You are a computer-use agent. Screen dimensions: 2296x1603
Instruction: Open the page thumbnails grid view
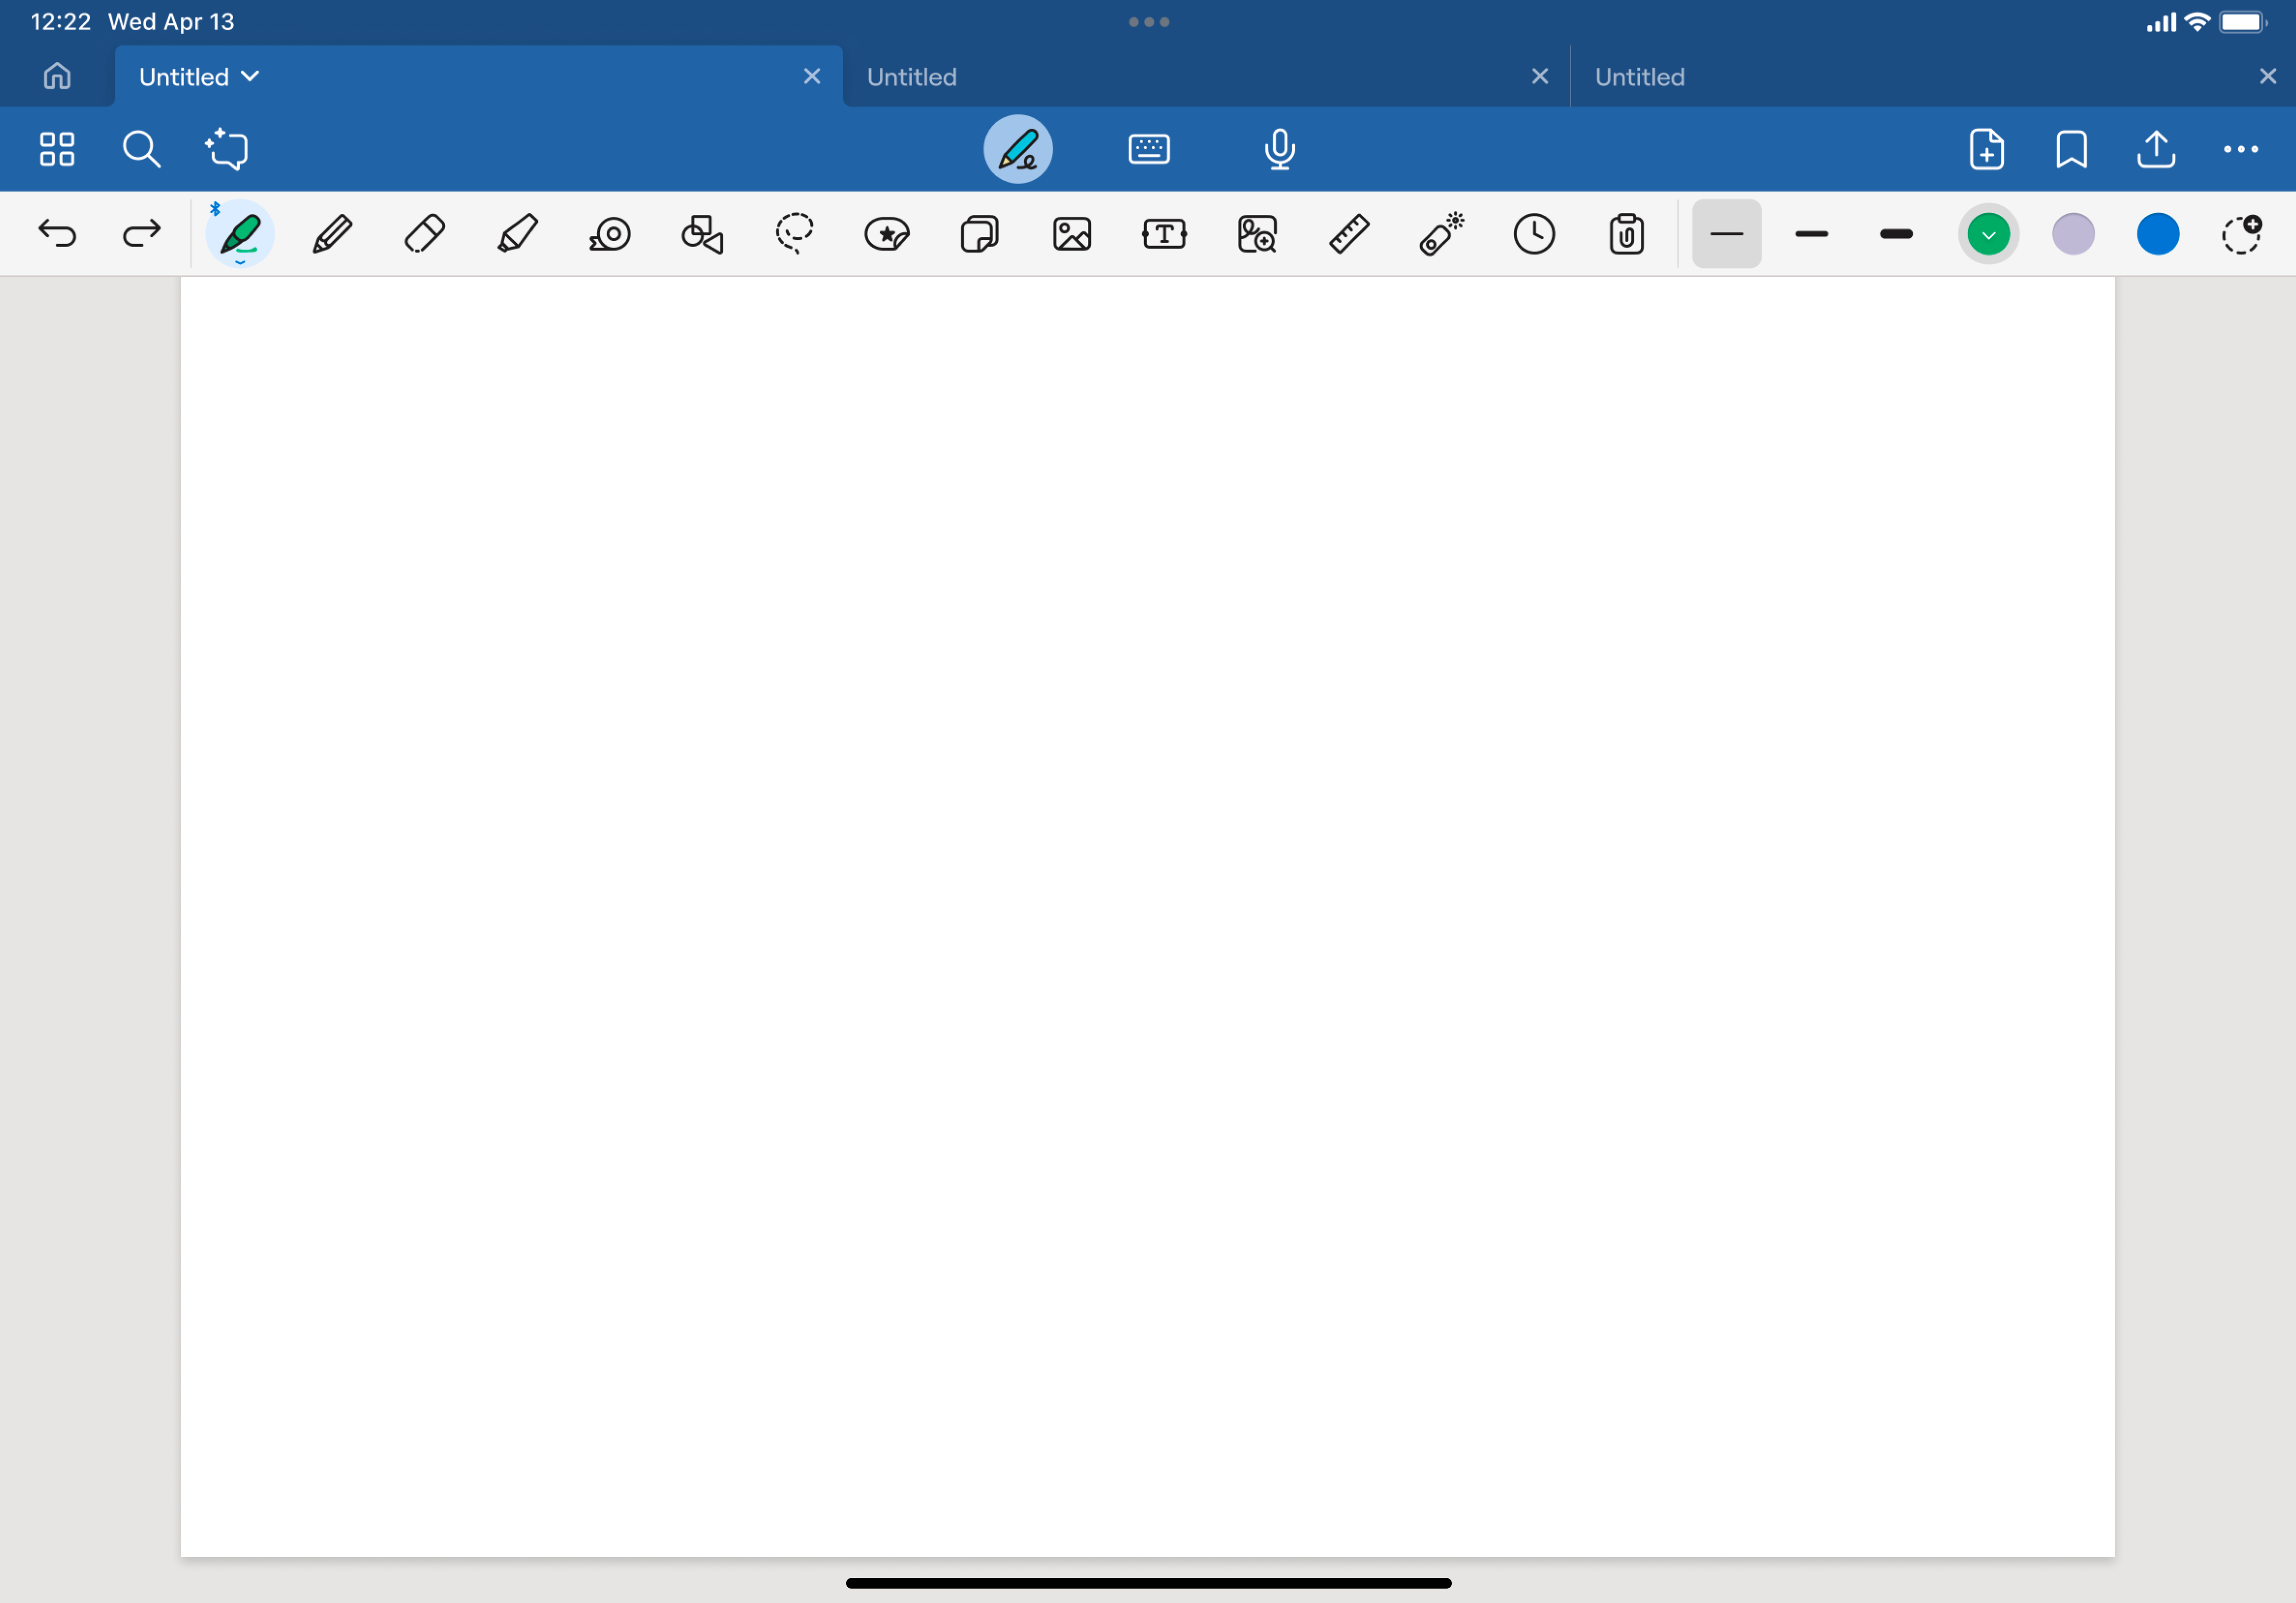pos(57,150)
